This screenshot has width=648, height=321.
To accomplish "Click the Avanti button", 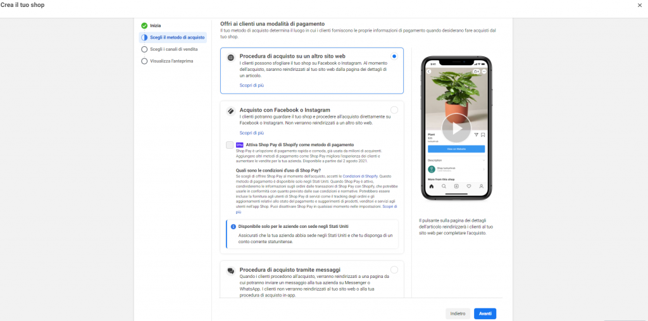I will [485, 313].
